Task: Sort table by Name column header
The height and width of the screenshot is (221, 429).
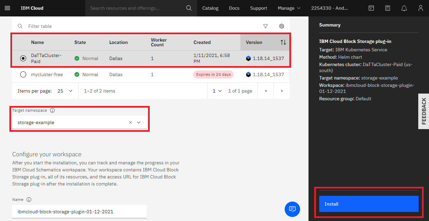Action: tap(38, 43)
